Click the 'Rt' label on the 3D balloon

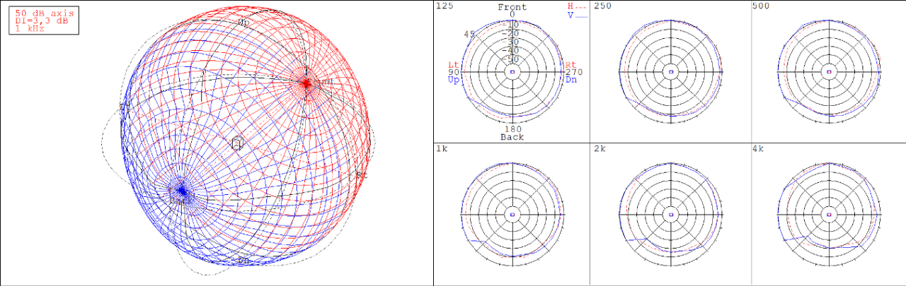point(362,174)
